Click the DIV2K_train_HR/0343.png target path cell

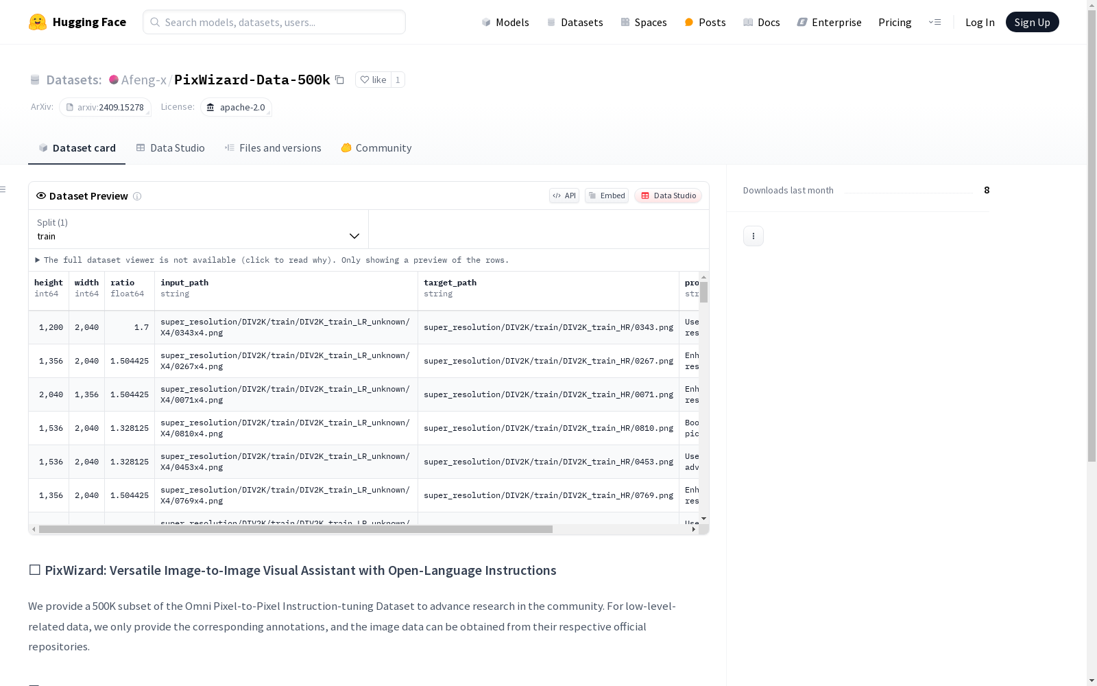(x=548, y=327)
